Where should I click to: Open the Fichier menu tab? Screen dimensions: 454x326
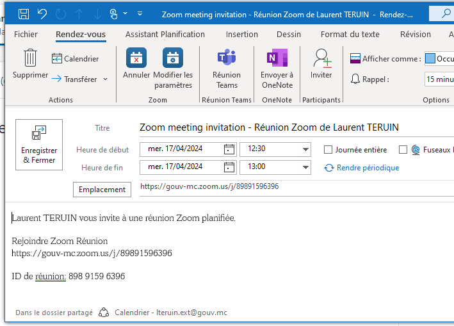(x=26, y=35)
